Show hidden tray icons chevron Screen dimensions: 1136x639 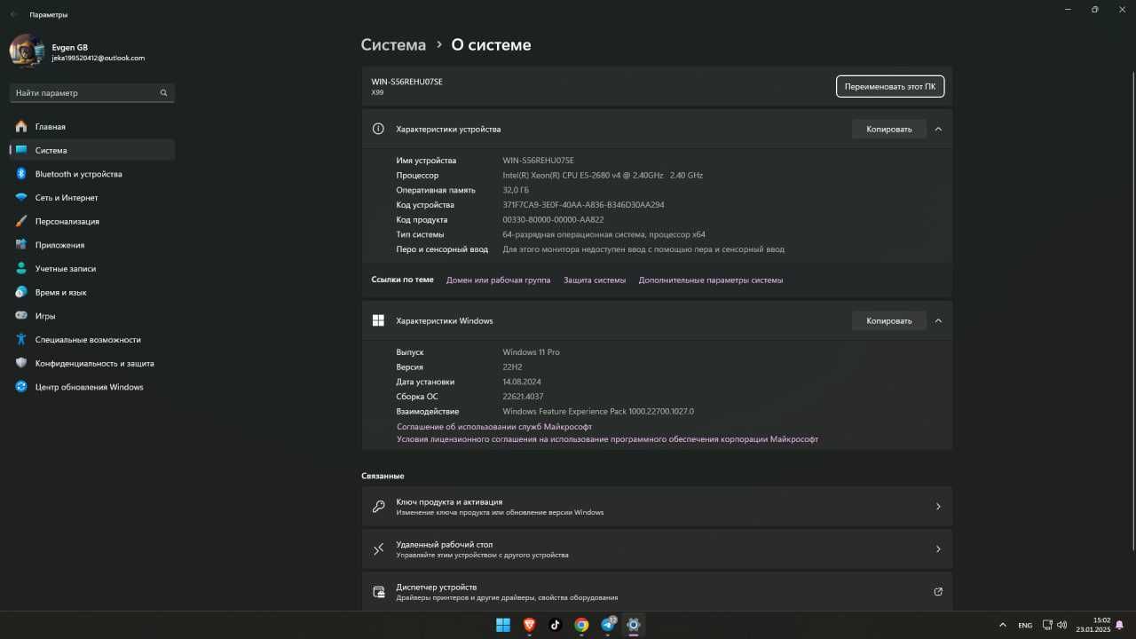click(1003, 625)
